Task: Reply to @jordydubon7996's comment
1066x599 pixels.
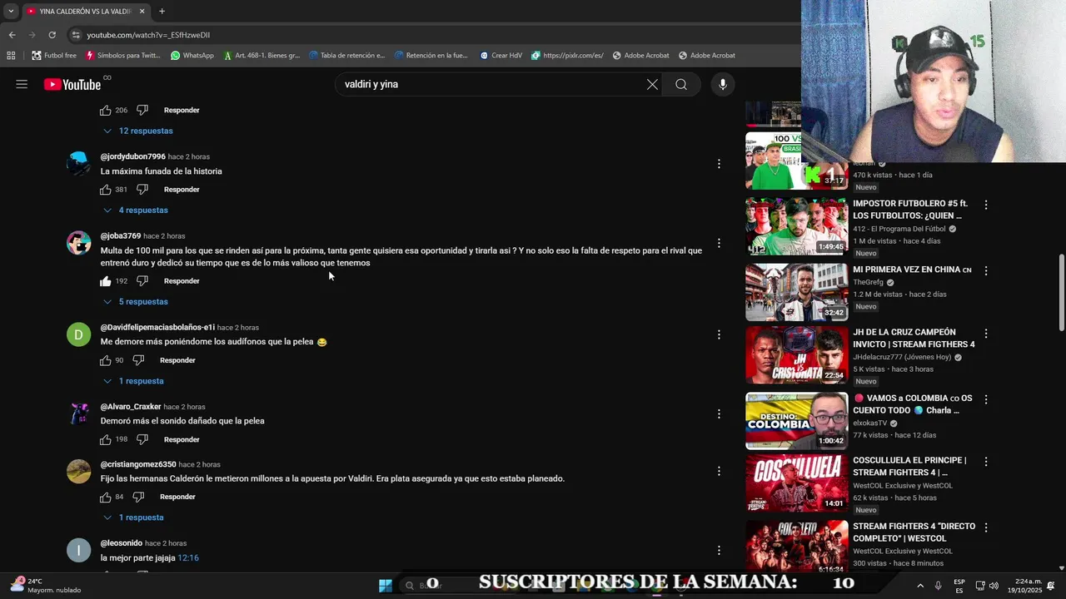Action: pos(182,190)
